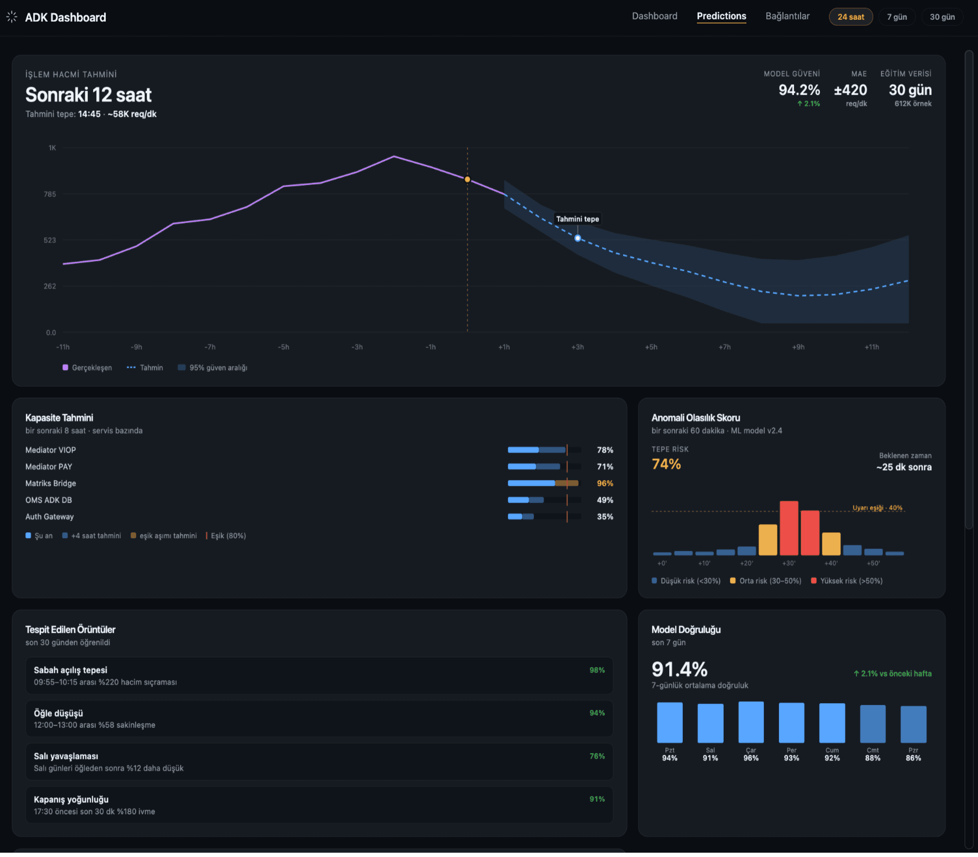Select the 24 saat time range
The width and height of the screenshot is (978, 857).
click(x=850, y=17)
